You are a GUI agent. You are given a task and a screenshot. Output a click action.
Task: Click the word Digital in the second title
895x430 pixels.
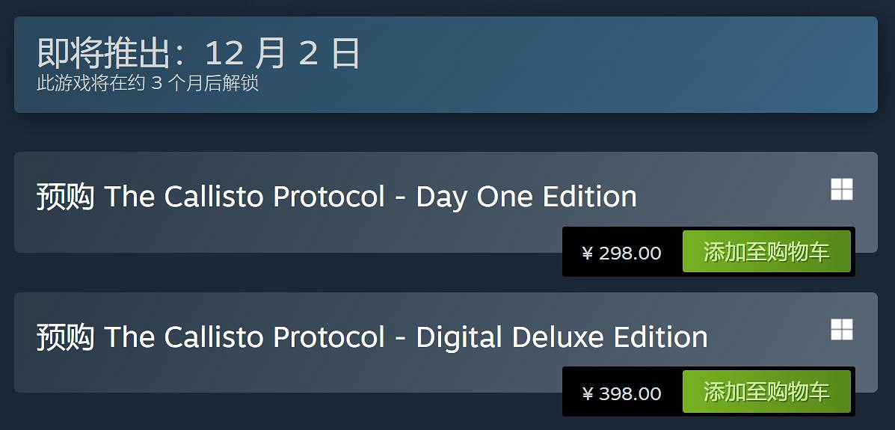[459, 337]
